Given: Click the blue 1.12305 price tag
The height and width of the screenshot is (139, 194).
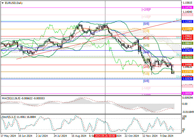Looking at the screenshot, I should tap(187, 21).
